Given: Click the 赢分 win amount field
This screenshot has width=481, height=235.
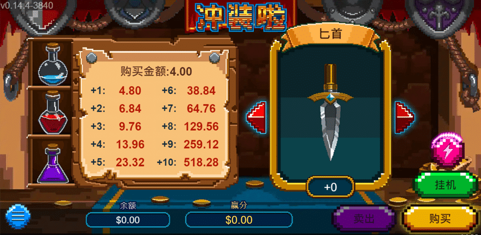Looking at the screenshot, I should 239,220.
